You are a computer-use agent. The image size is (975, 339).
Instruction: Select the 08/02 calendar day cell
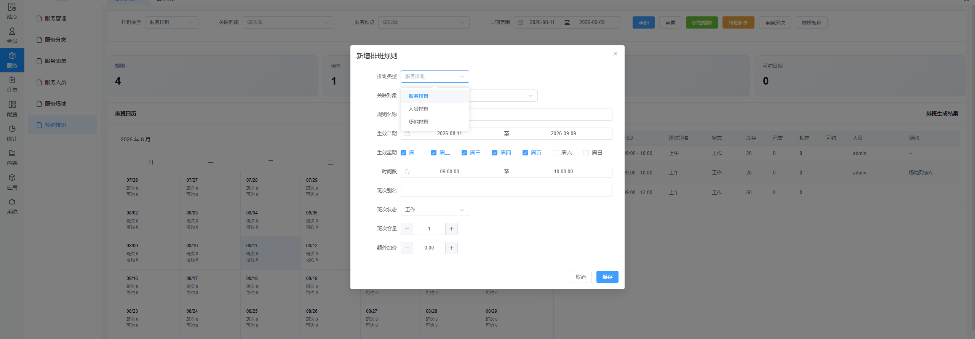coord(151,221)
